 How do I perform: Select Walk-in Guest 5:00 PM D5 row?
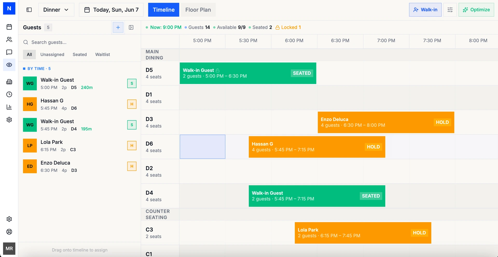point(79,83)
